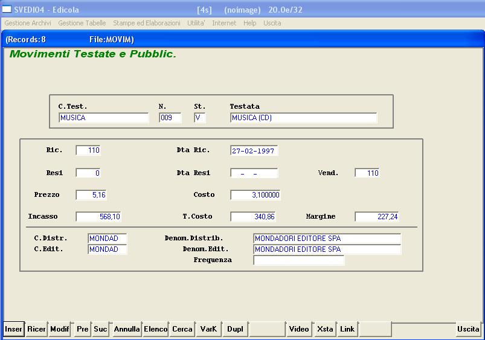
Task: Click the Video button
Action: pyautogui.click(x=299, y=329)
